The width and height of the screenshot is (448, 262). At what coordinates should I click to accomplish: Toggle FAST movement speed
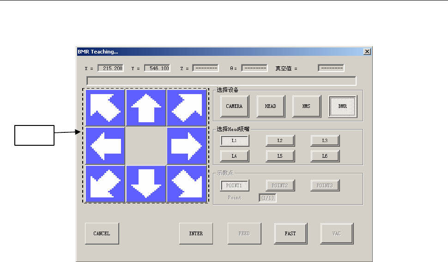tap(291, 233)
